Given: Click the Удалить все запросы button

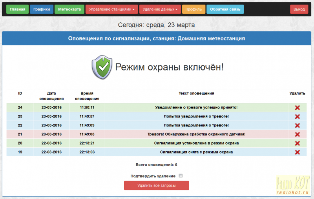Looking at the screenshot, I should 157,185.
